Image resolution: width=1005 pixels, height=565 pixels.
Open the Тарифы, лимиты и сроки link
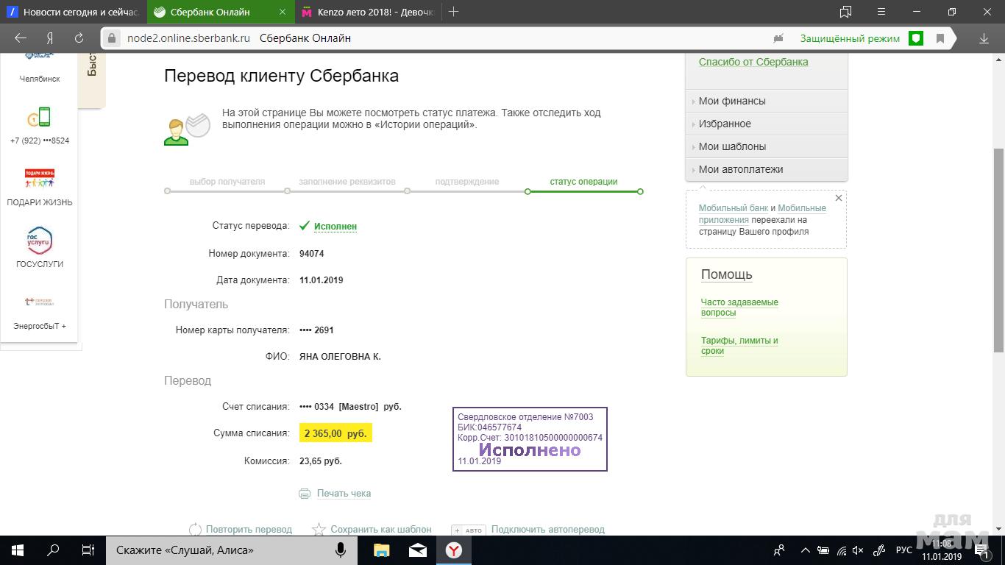click(x=739, y=346)
